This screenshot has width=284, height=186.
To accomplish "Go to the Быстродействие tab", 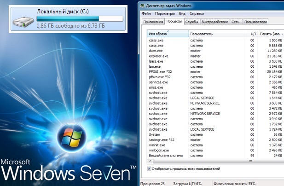I will click(x=215, y=22).
